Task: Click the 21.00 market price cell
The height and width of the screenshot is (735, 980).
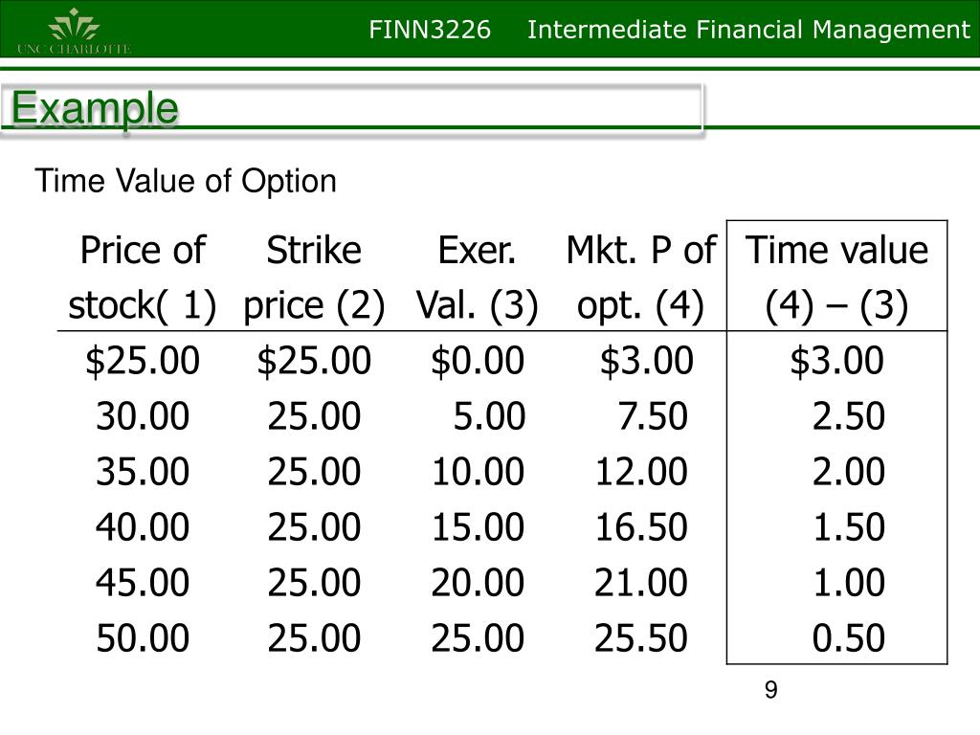Action: click(640, 583)
